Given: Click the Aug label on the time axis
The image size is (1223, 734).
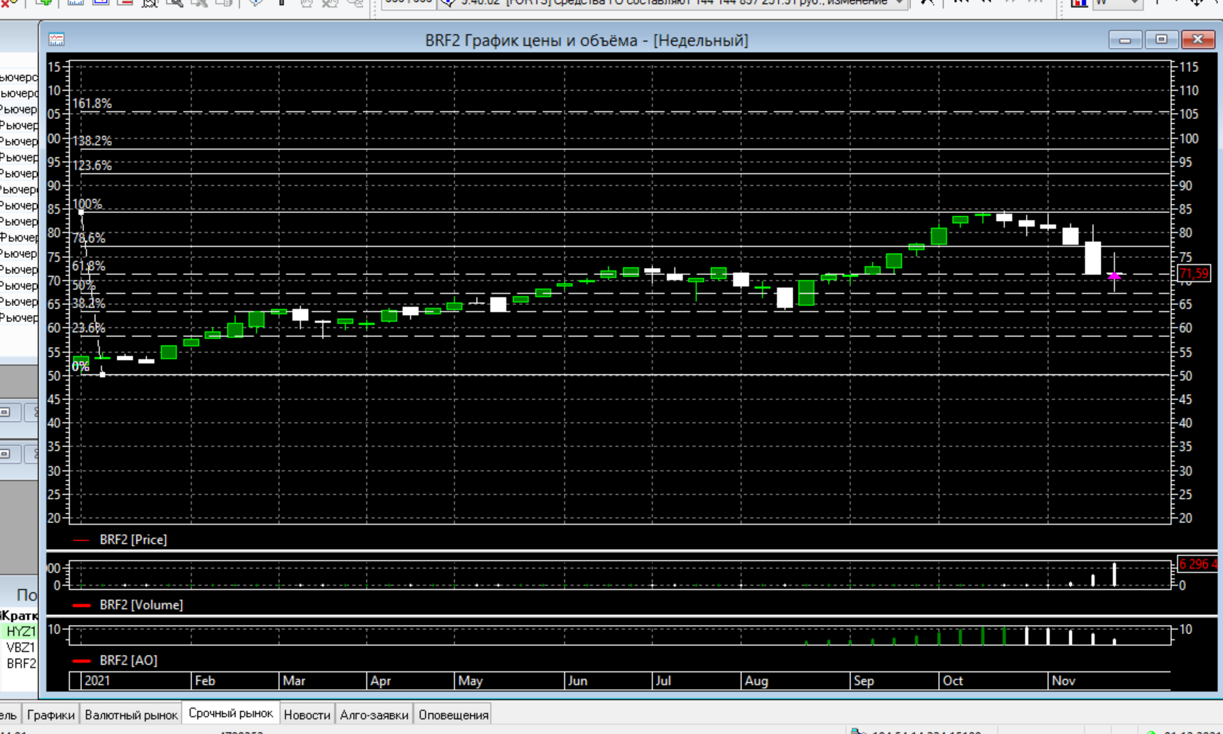Looking at the screenshot, I should [757, 681].
